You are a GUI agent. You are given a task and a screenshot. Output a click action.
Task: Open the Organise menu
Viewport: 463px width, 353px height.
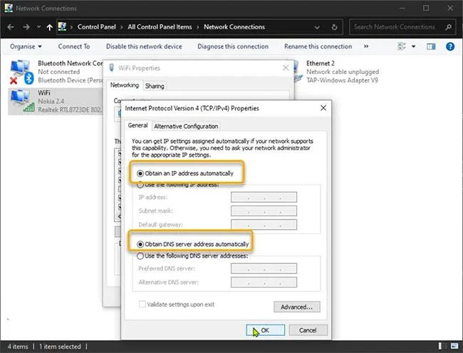tap(26, 46)
